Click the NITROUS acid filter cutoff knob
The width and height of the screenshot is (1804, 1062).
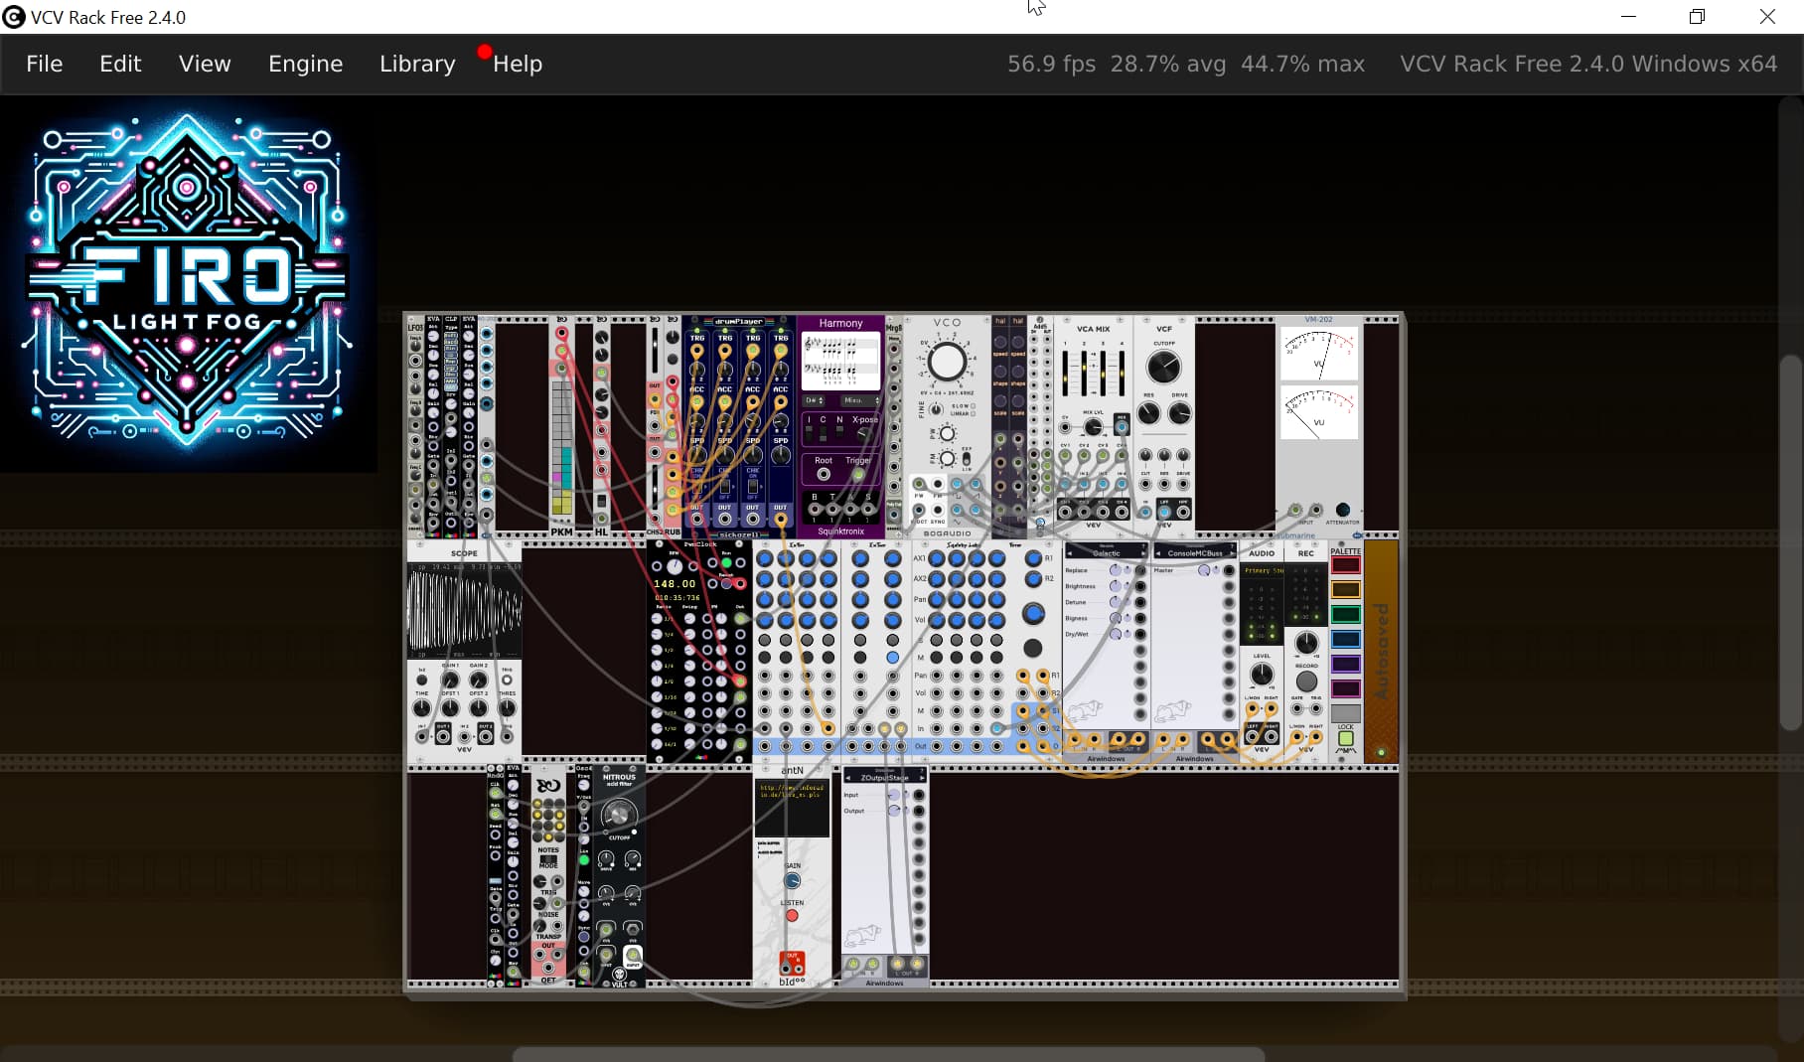(618, 816)
